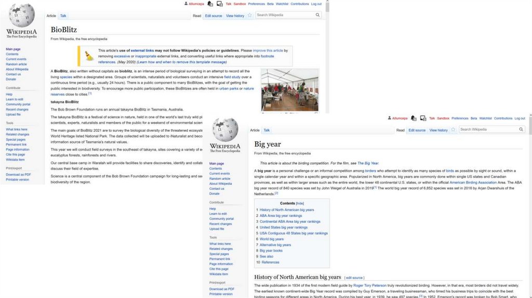This screenshot has height=298, width=532.
Task: Click the search magnifier in BioBlitz window
Action: (x=317, y=15)
